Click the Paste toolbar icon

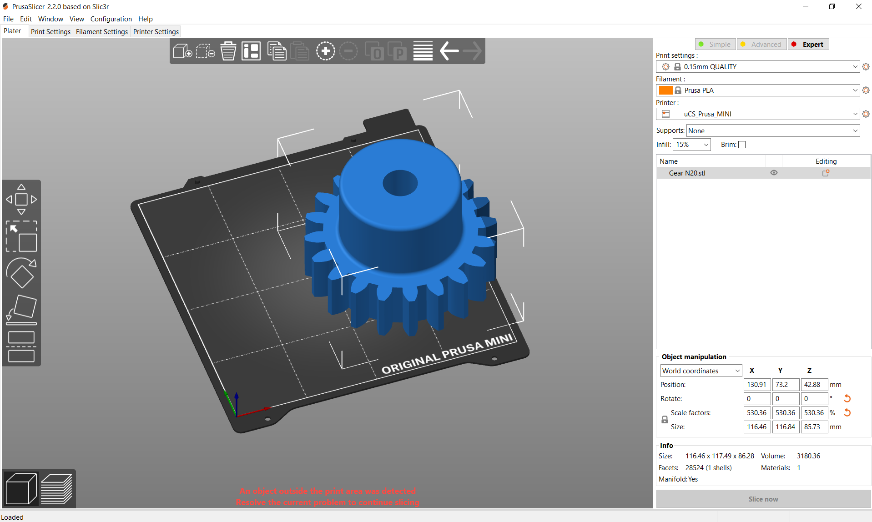pyautogui.click(x=299, y=51)
